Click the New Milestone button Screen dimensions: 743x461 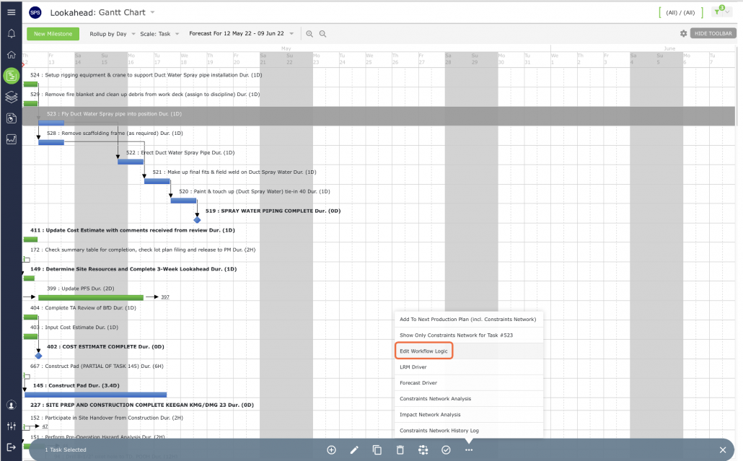pos(53,34)
